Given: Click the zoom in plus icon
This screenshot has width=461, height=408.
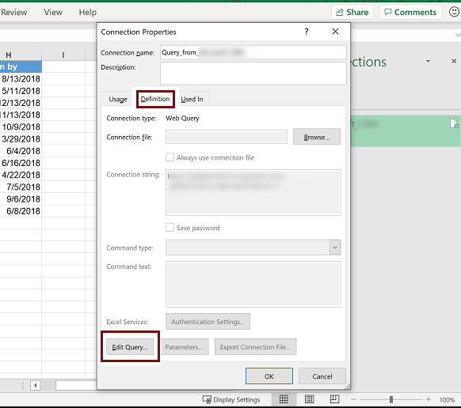Looking at the screenshot, I should coord(429,399).
